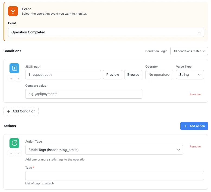The height and width of the screenshot is (192, 211).
Task: Move the condition down with the arrow
Action: coord(18,78)
